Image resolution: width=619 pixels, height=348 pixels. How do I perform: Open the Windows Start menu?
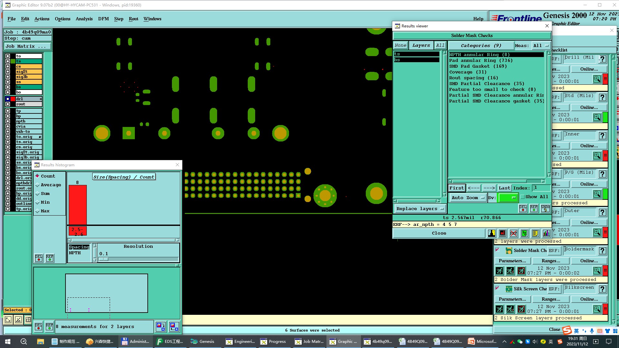[8, 342]
